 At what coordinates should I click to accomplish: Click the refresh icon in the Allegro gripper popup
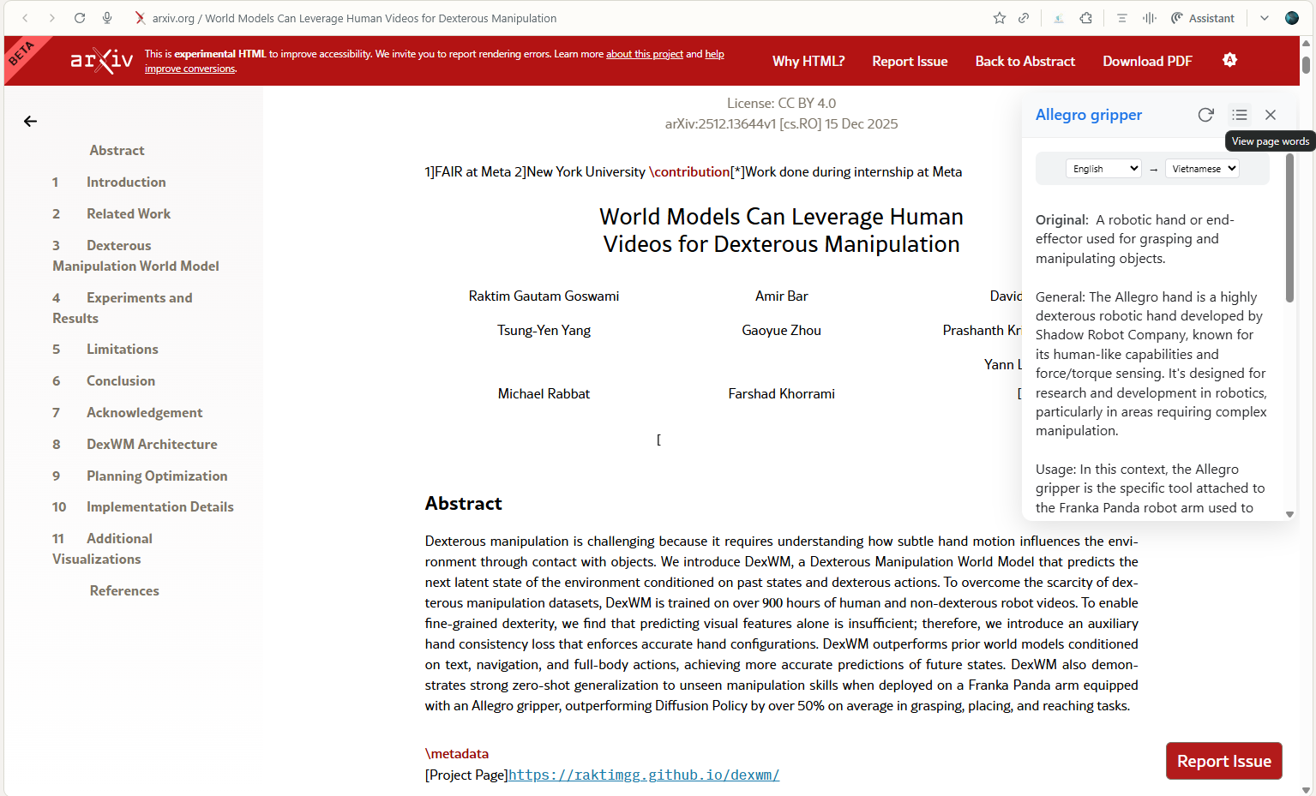click(x=1205, y=115)
